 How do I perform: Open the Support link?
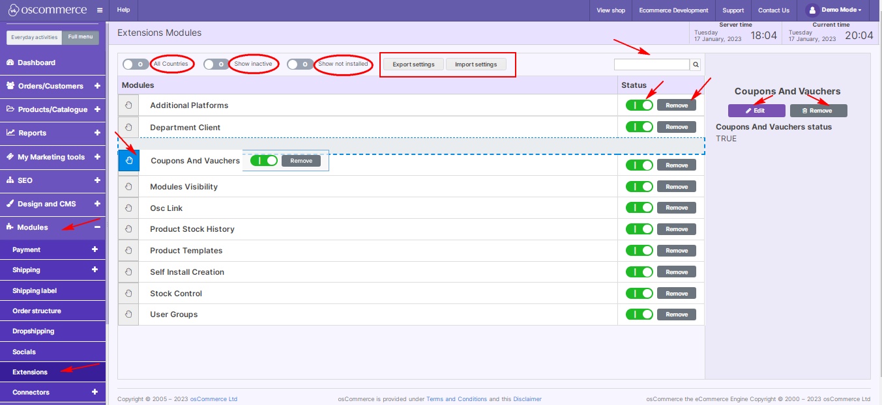point(733,10)
